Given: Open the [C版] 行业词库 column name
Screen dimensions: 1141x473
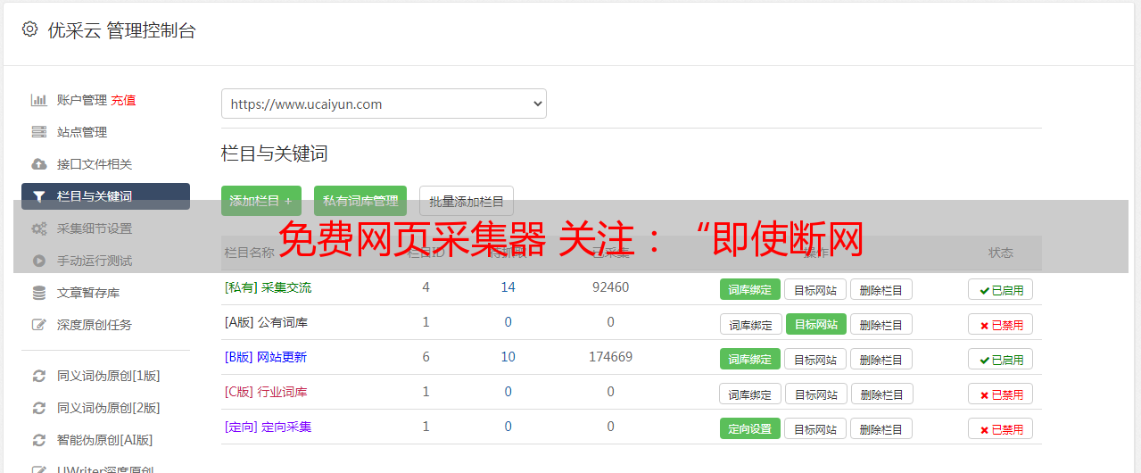Looking at the screenshot, I should click(266, 392).
